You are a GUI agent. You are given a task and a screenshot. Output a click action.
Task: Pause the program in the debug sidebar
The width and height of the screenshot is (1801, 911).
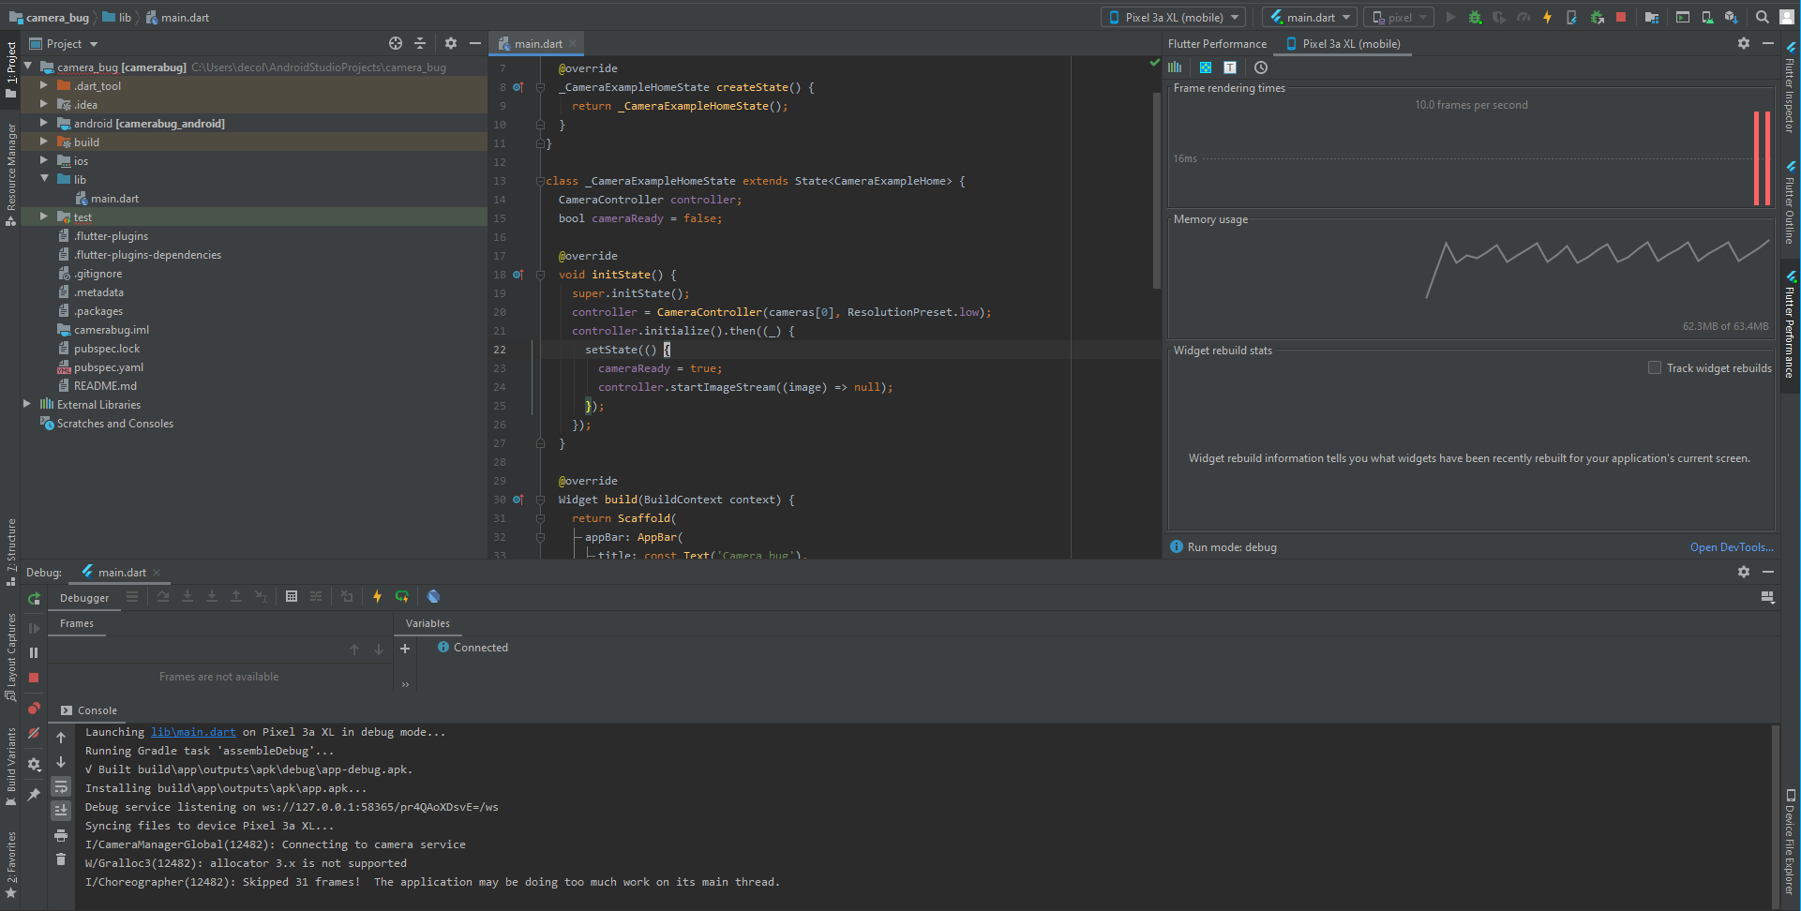pyautogui.click(x=34, y=652)
